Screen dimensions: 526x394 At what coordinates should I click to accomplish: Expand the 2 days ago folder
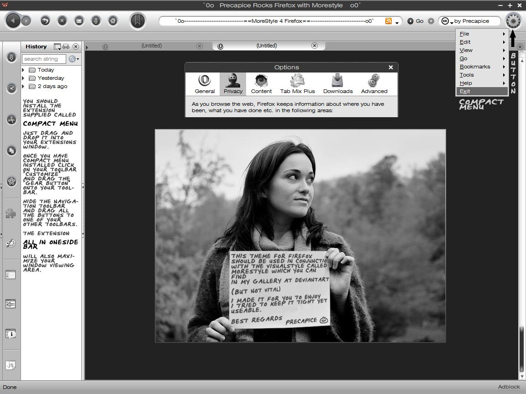23,86
